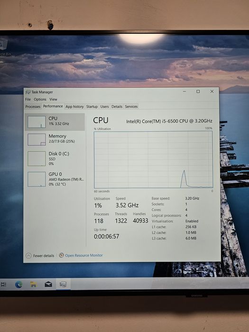The width and height of the screenshot is (249, 332).
Task: Maximize the Task Manager window
Action: 198,92
